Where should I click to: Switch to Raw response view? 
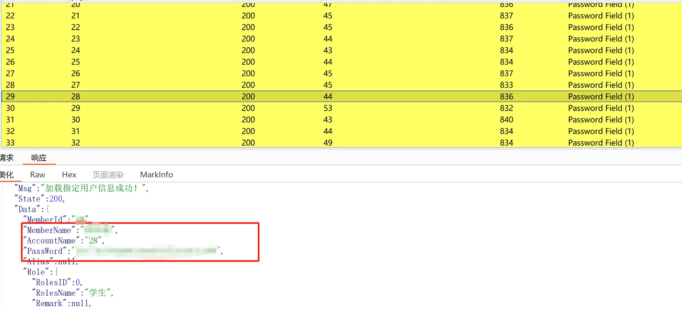pyautogui.click(x=37, y=175)
